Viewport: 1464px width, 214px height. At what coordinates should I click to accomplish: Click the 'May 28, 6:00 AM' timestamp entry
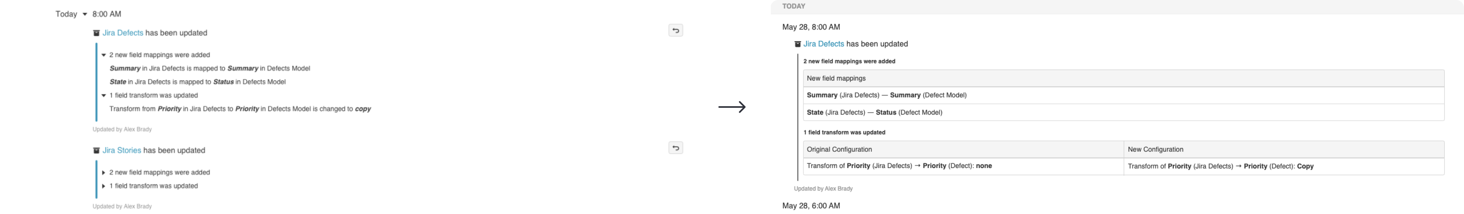click(811, 206)
